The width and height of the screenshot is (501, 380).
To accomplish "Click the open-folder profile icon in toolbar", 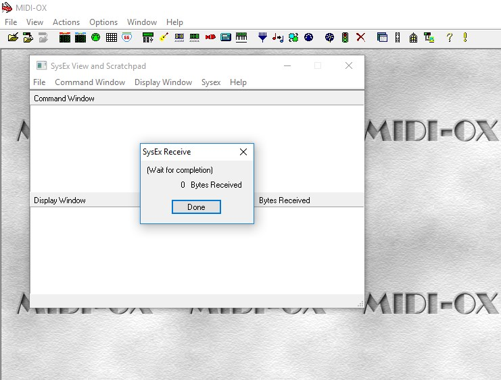I will 13,37.
